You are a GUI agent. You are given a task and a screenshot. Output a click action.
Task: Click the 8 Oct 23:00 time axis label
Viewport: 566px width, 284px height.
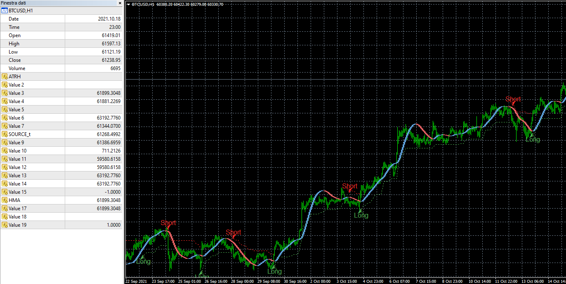click(x=453, y=281)
